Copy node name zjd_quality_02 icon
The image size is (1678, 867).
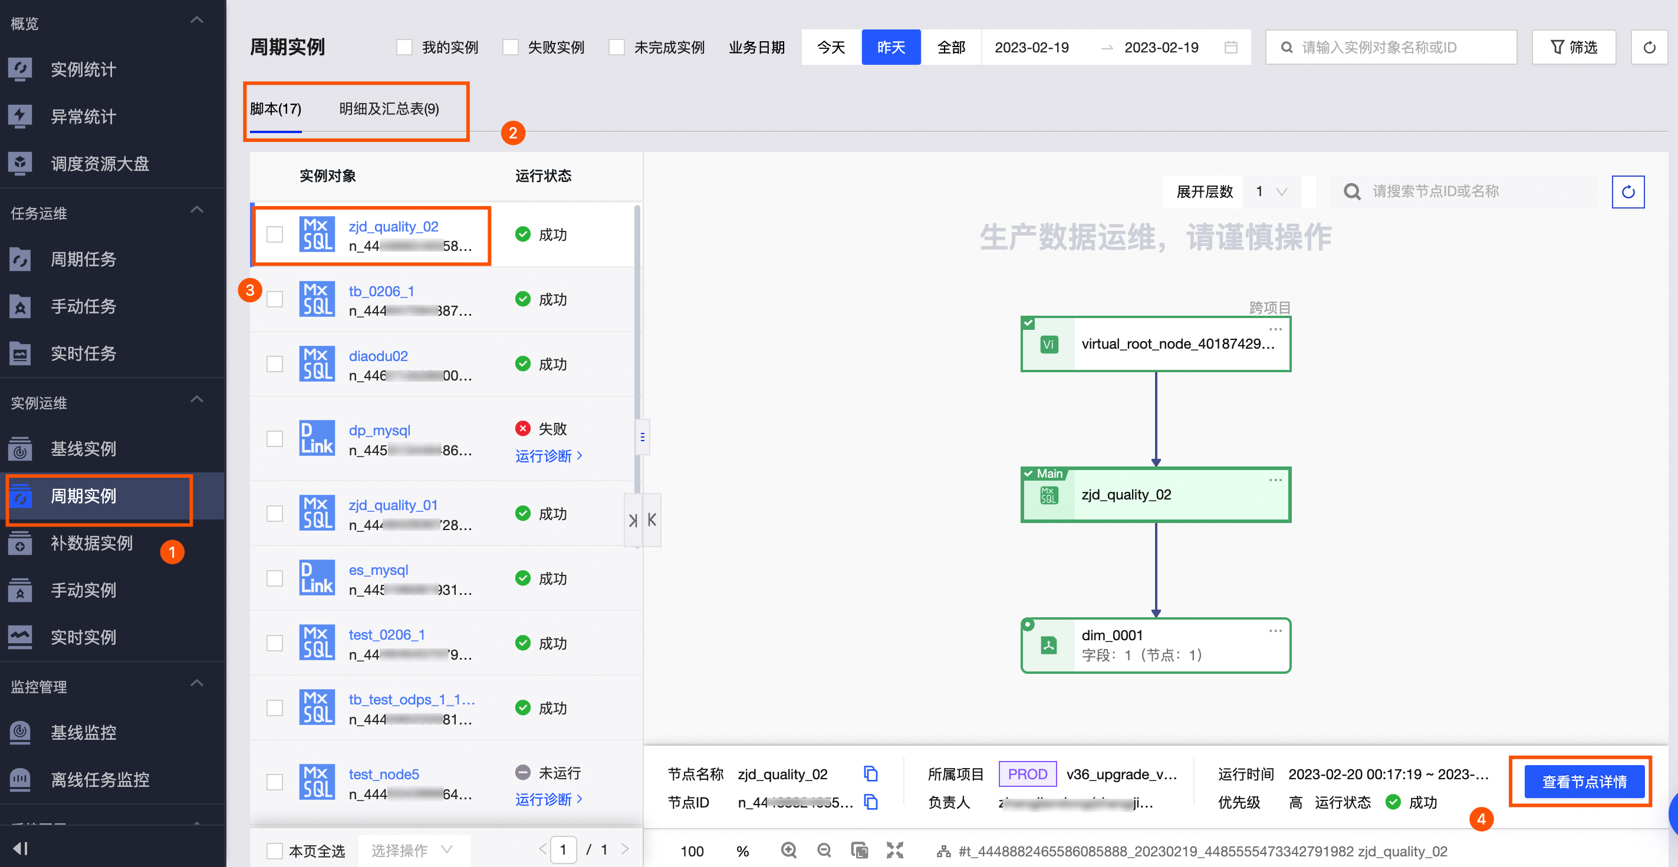(870, 773)
